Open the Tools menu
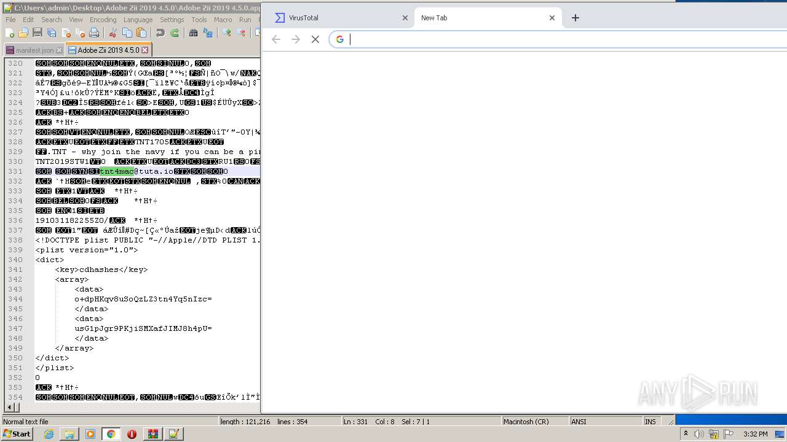 199,20
